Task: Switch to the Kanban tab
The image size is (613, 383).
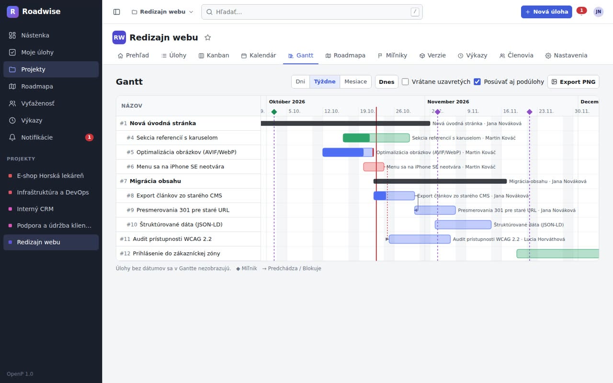Action: (214, 56)
